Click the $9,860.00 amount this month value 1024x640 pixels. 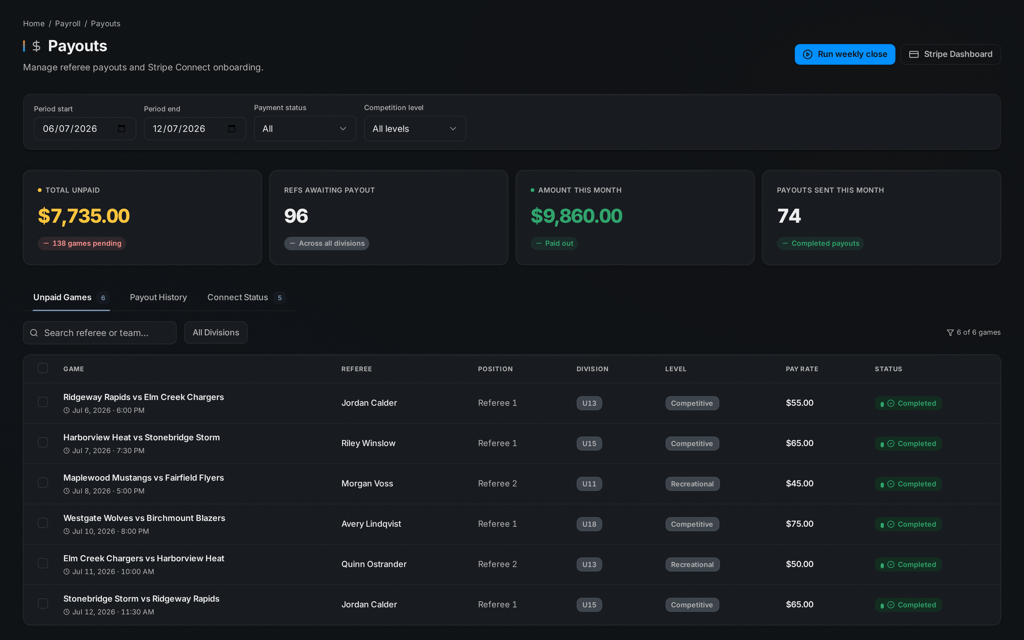576,216
